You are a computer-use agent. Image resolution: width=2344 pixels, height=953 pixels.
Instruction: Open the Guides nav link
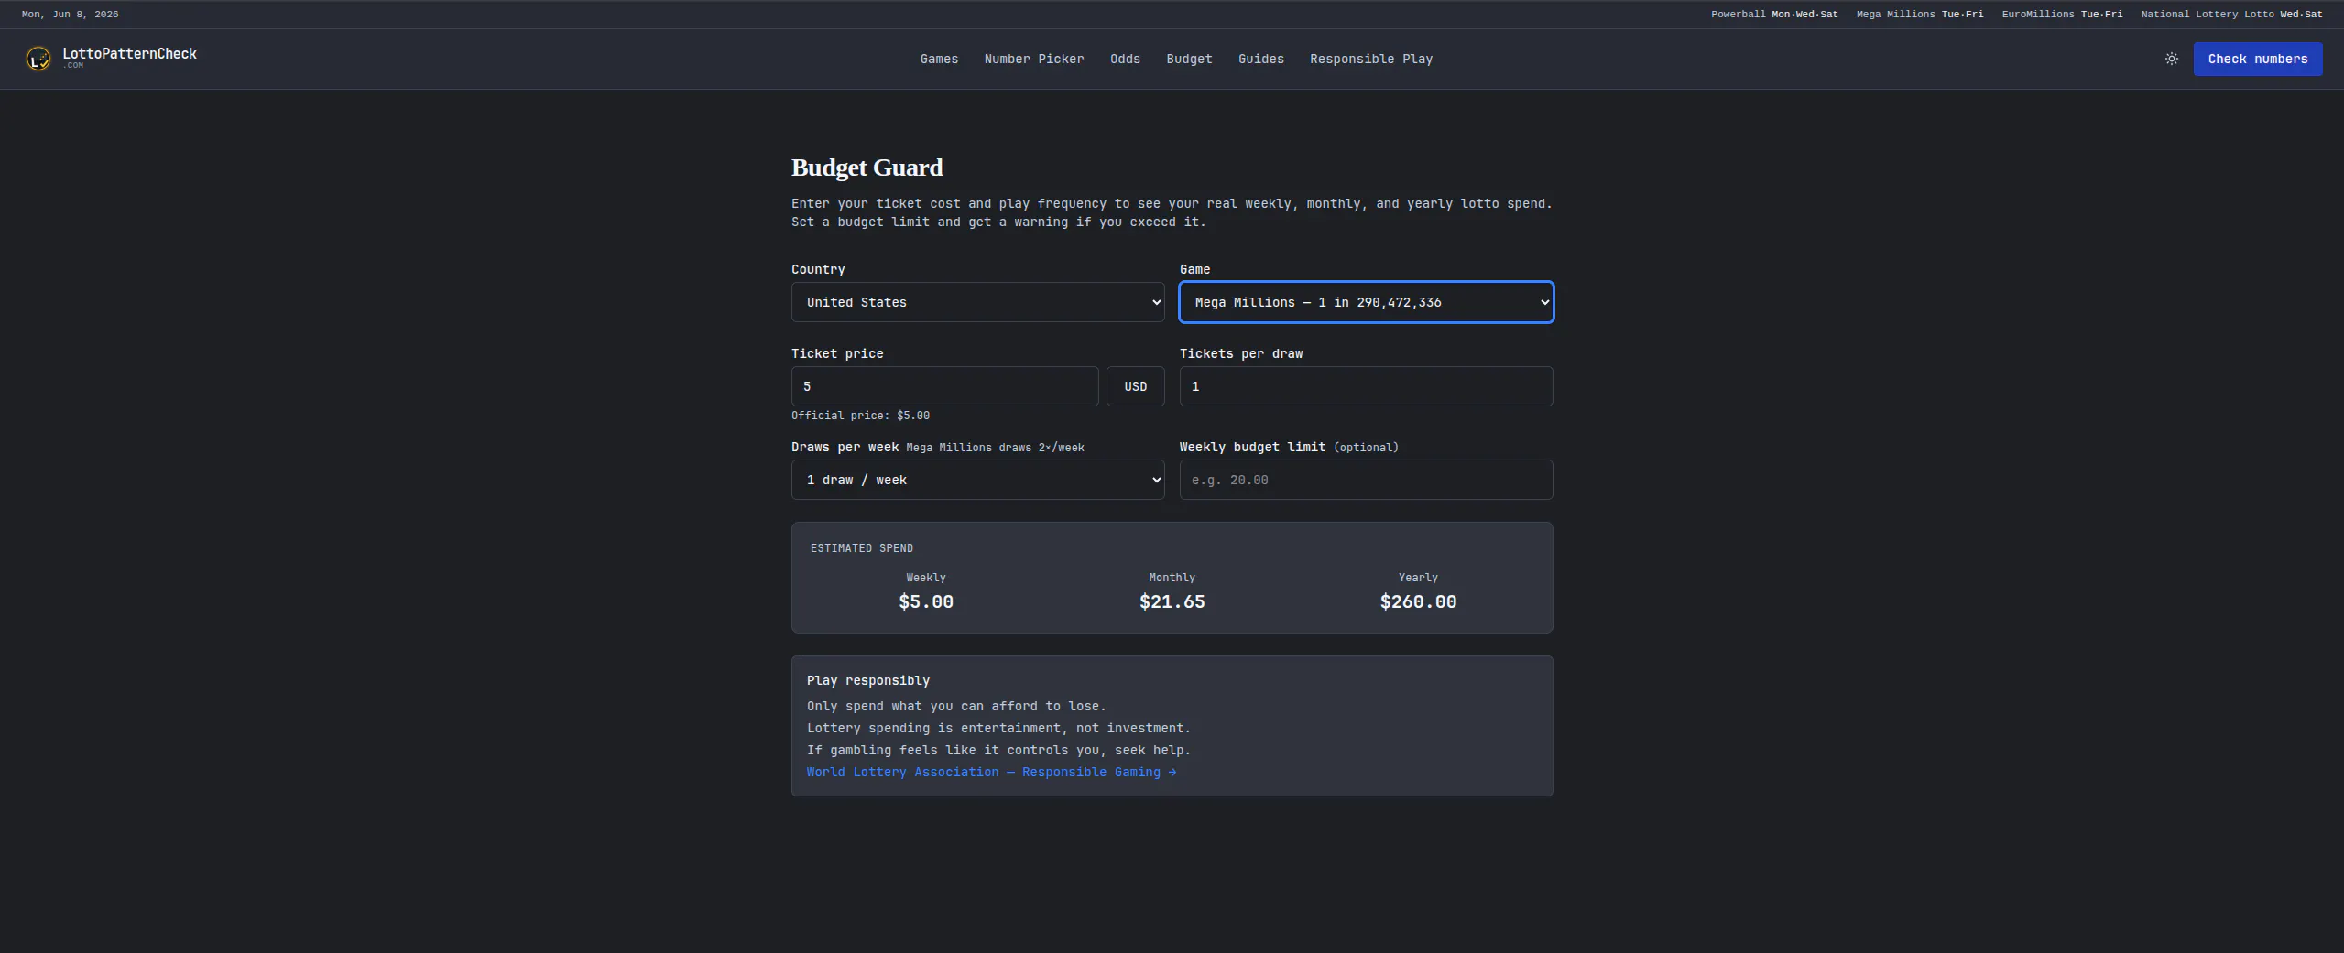(1260, 59)
